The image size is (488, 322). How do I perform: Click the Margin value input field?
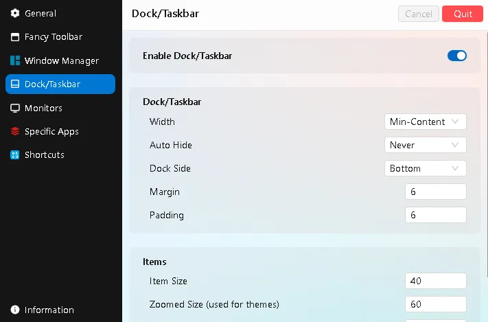pos(435,192)
